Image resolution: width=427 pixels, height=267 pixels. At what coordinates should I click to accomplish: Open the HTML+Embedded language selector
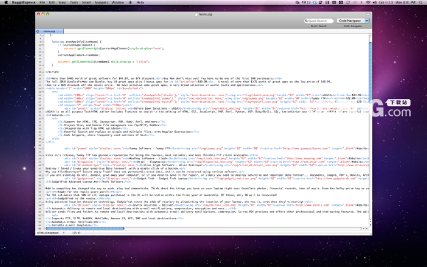click(51, 233)
